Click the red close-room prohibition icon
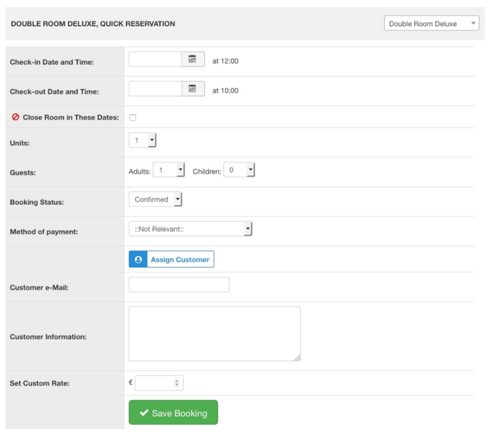The image size is (492, 435). [16, 117]
